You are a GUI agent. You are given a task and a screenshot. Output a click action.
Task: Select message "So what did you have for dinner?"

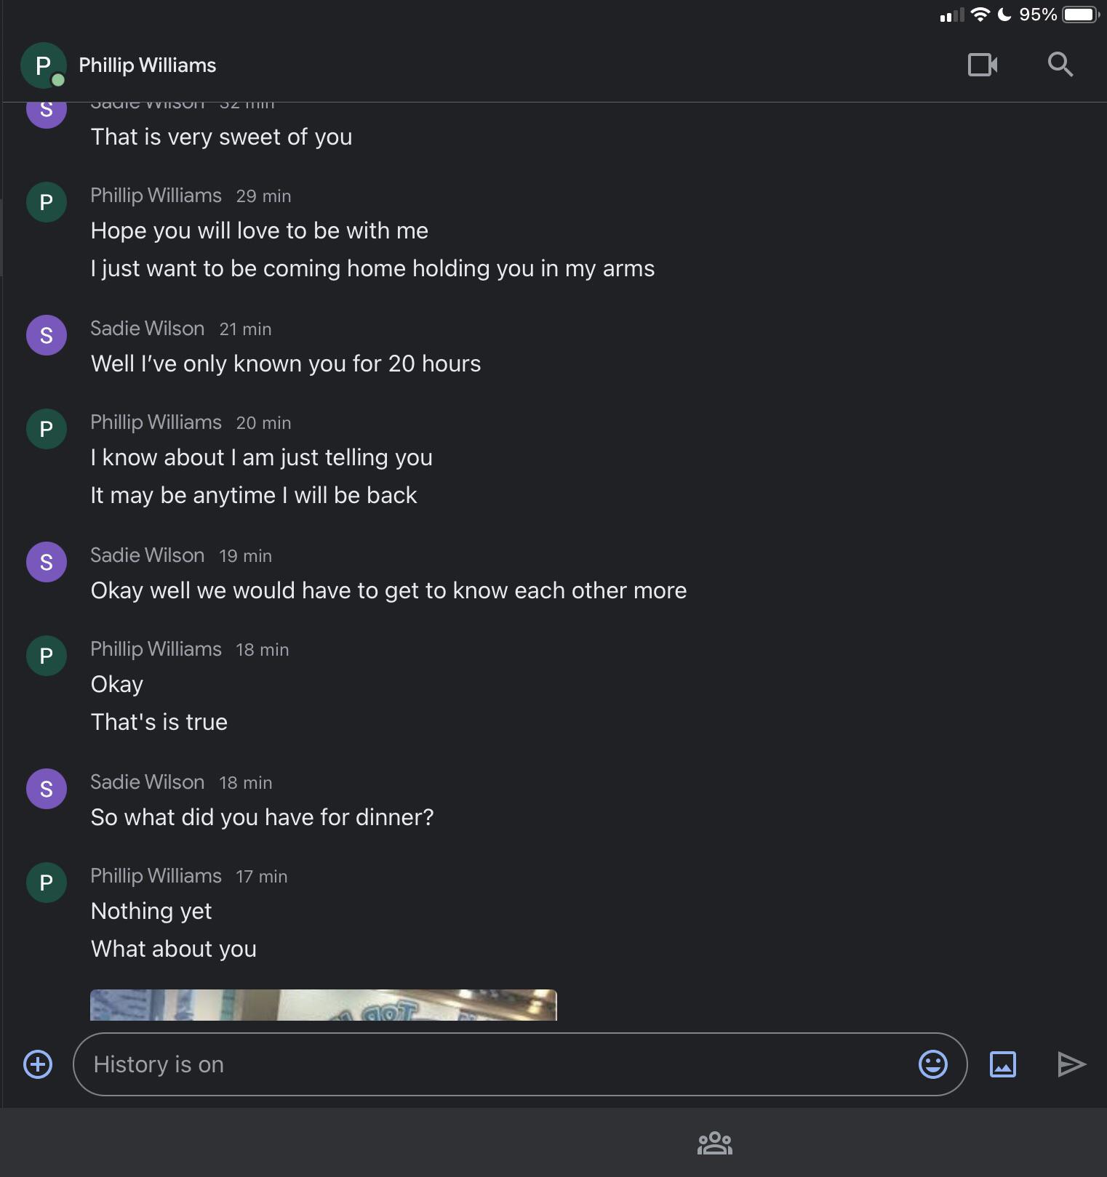point(262,817)
